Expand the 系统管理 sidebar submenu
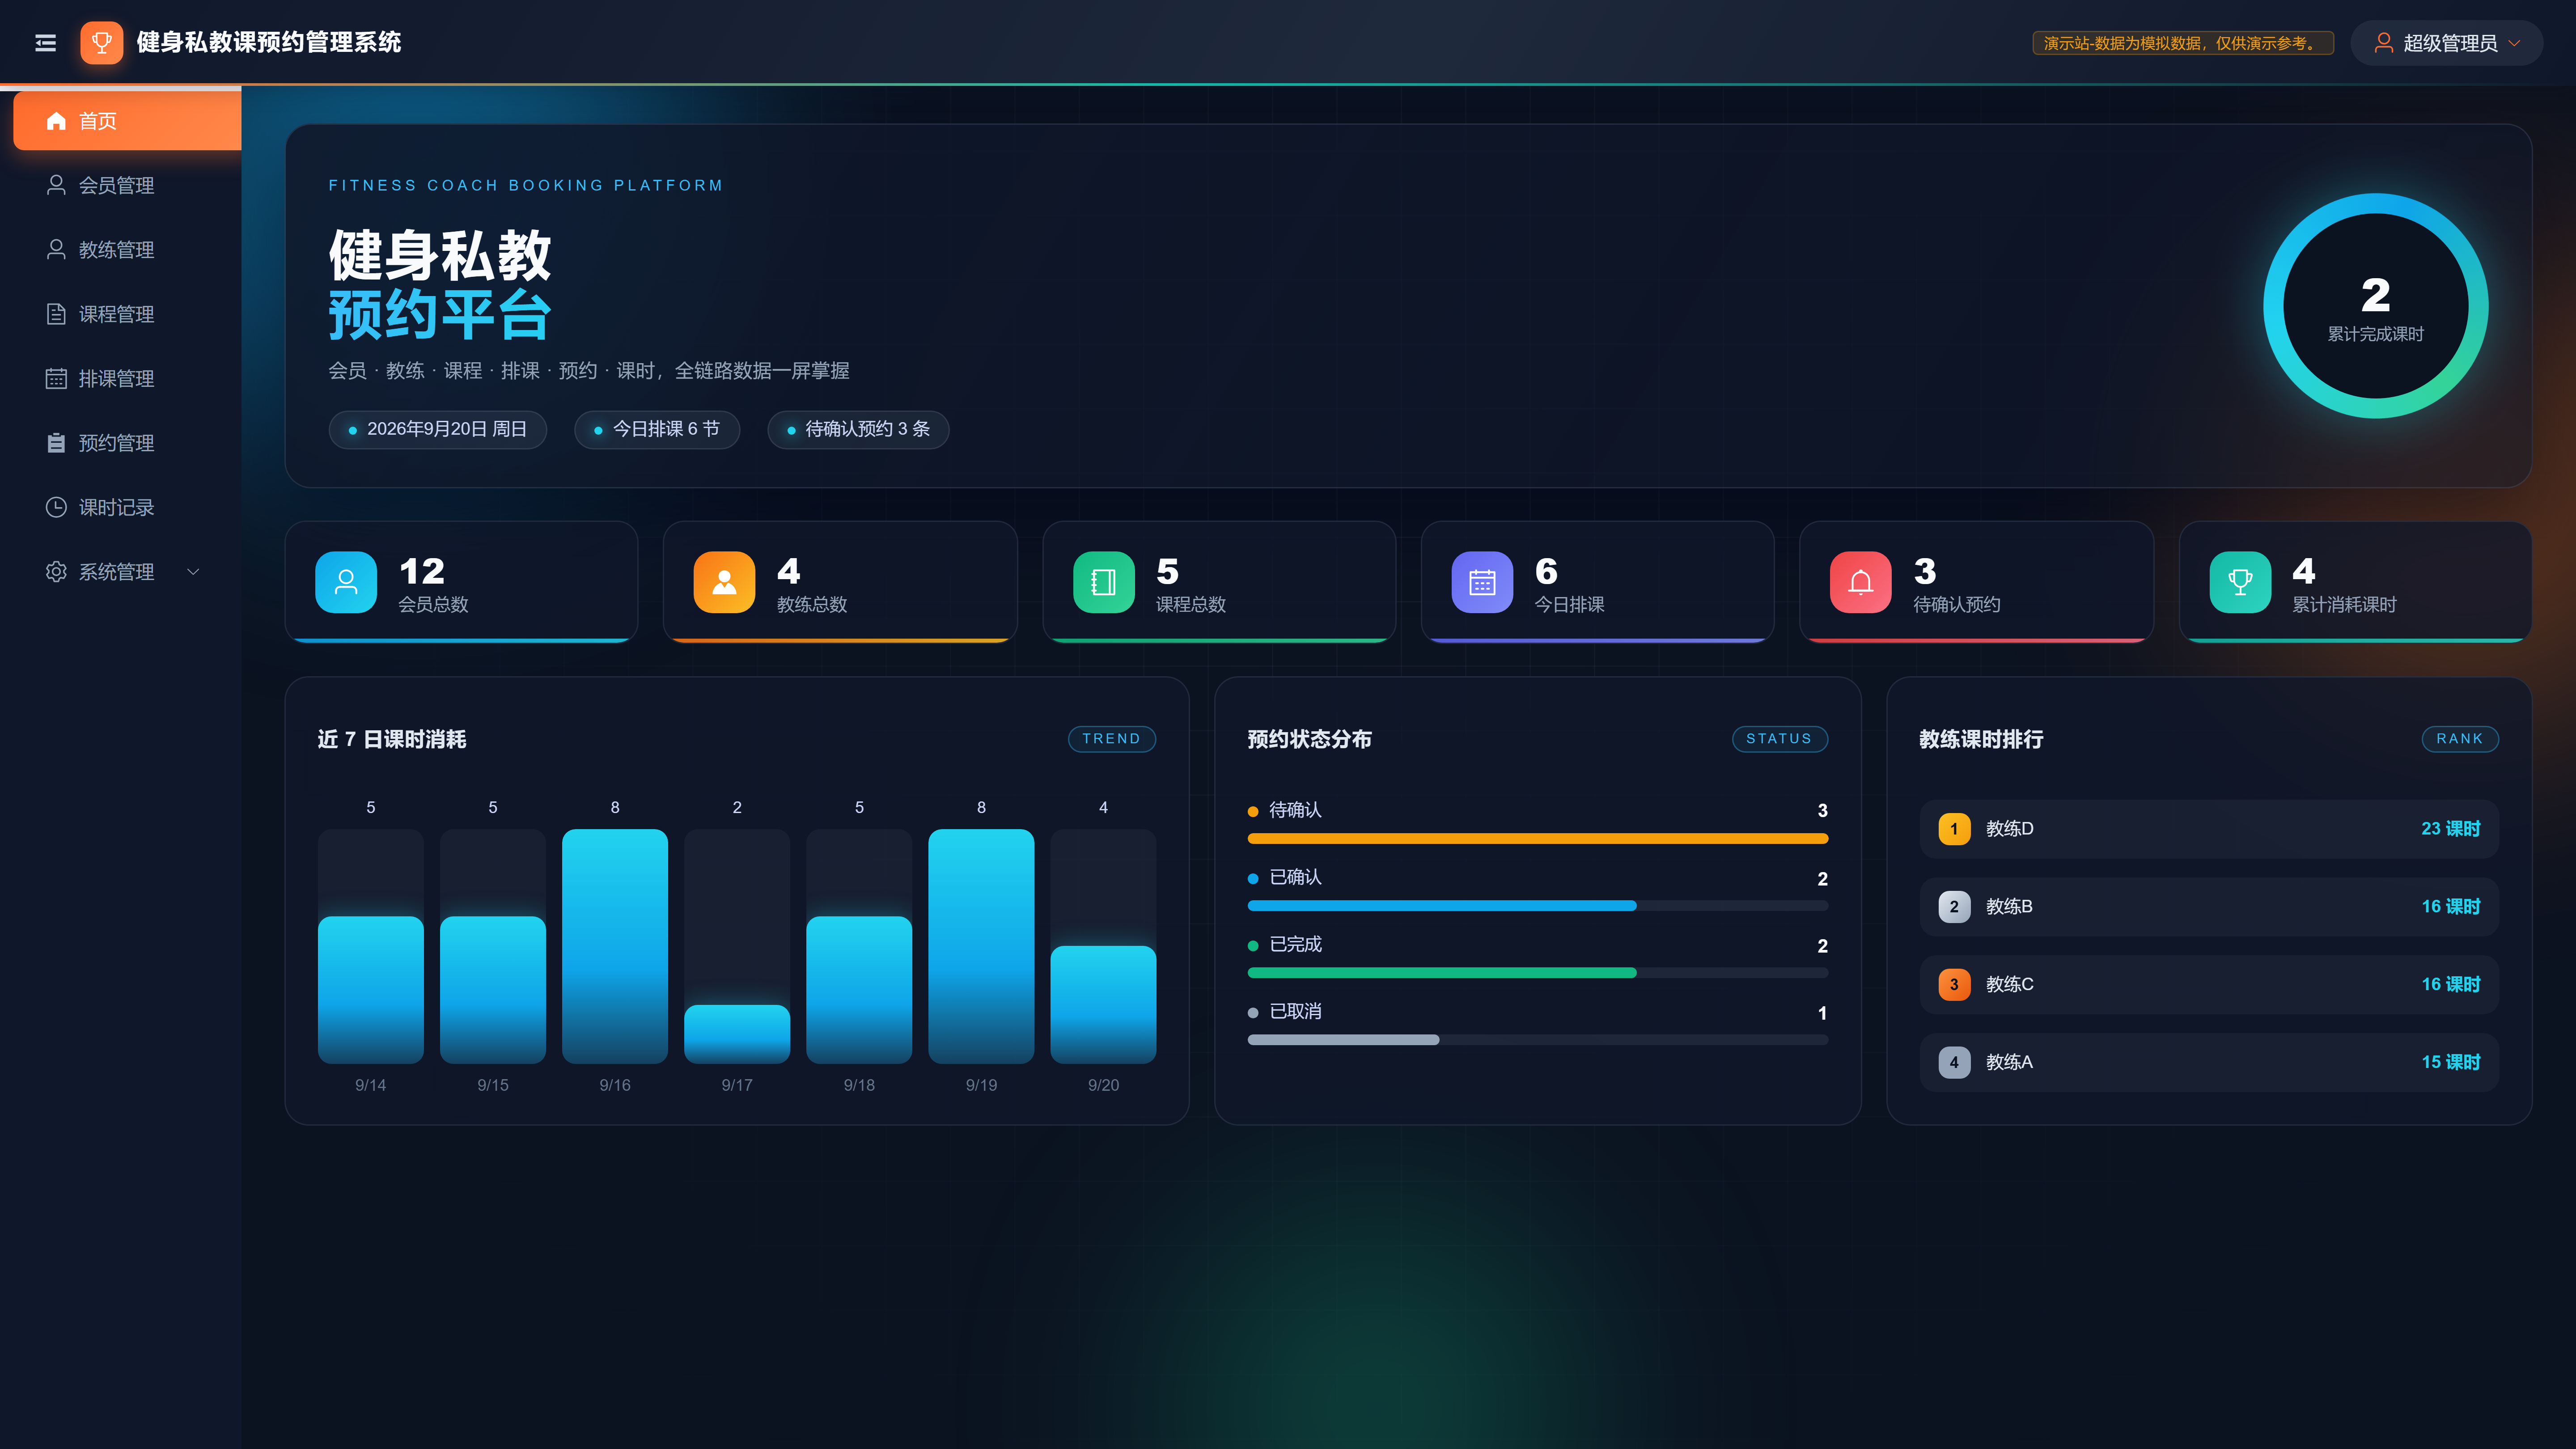The width and height of the screenshot is (2576, 1449). 121,572
